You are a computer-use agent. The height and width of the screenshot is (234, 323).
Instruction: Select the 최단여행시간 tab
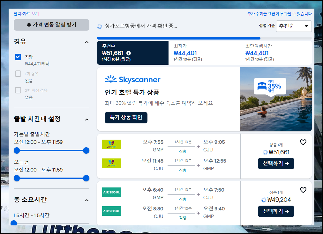276,53
